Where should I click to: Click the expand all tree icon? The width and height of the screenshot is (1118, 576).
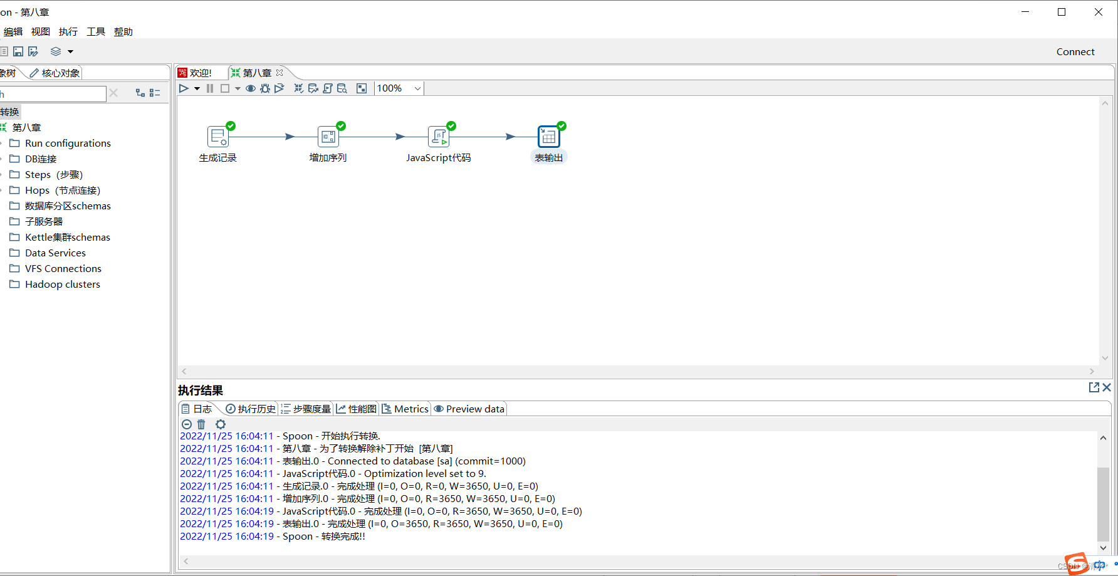pos(140,93)
